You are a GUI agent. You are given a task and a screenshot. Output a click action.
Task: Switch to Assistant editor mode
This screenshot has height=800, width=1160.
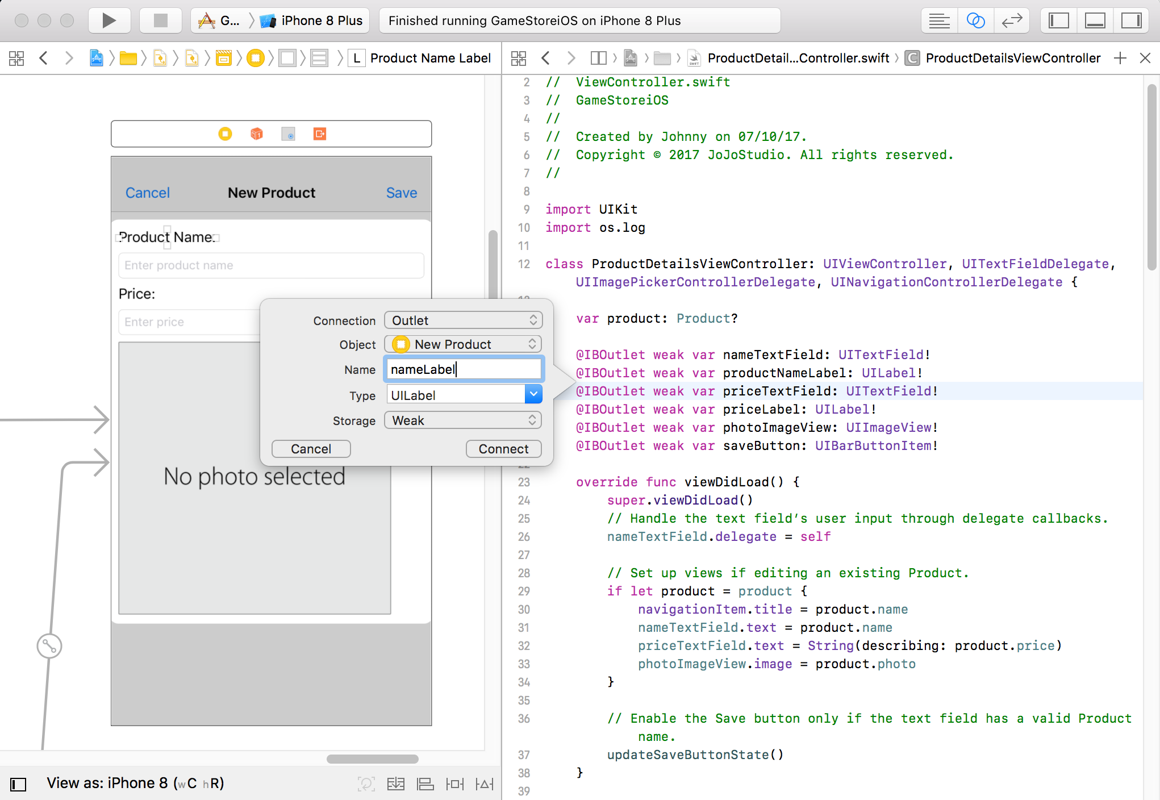[975, 21]
